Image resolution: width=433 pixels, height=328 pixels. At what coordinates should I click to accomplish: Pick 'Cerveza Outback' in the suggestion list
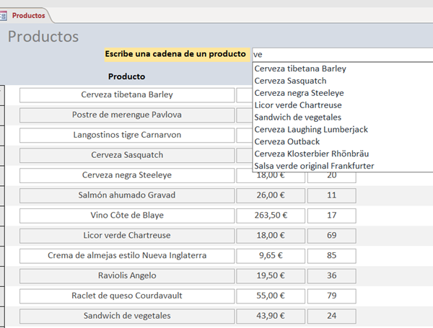[x=287, y=142]
